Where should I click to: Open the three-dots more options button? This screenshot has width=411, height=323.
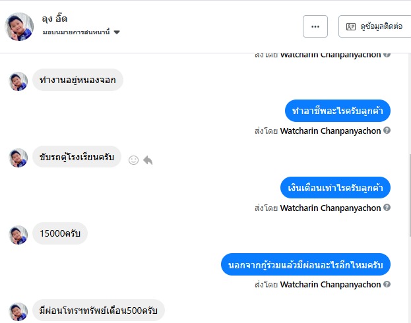pyautogui.click(x=315, y=26)
